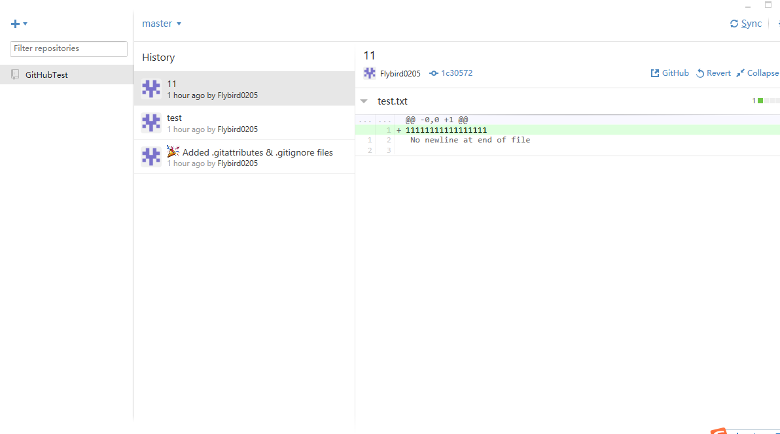Click the Sync button
The image size is (780, 434).
tap(746, 24)
